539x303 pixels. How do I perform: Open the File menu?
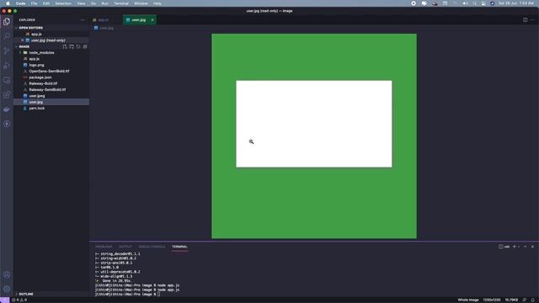34,3
